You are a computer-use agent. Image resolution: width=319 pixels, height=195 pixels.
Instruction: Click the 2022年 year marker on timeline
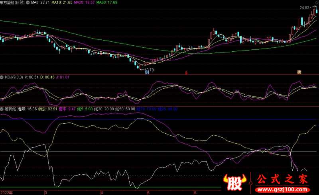click(6, 193)
